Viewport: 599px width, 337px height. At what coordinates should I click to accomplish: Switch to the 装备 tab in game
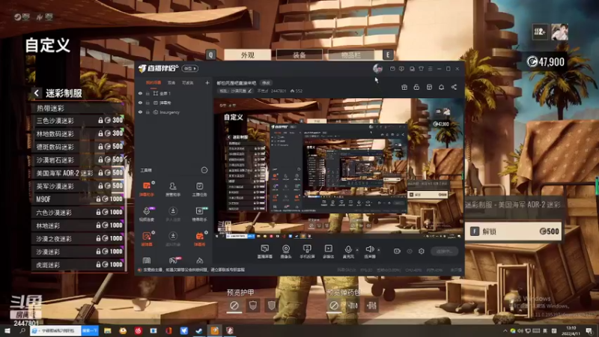[299, 55]
